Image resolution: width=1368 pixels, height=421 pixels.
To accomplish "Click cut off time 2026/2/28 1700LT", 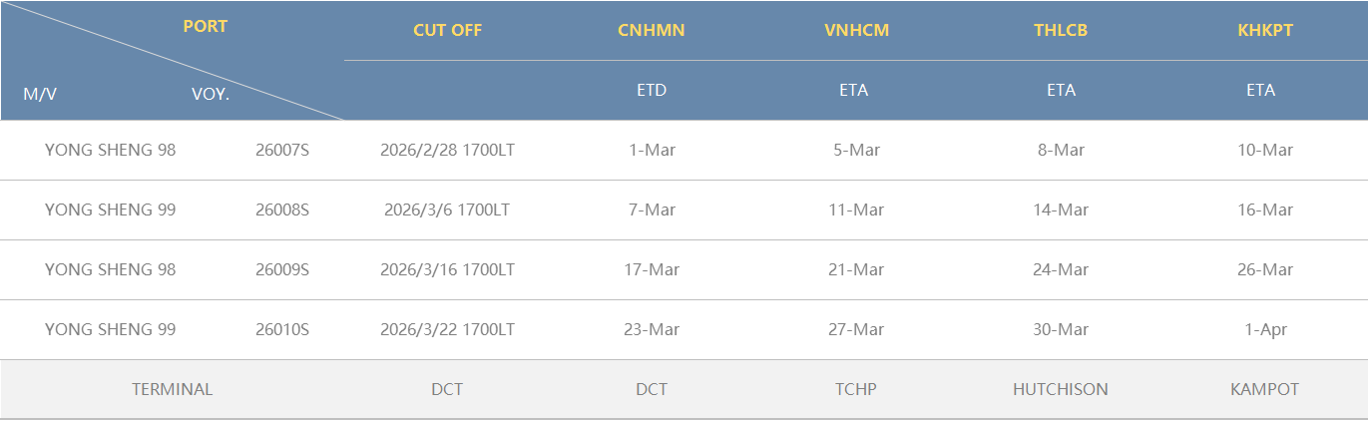I will 447,151.
